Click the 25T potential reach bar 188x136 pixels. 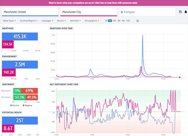(x=20, y=120)
